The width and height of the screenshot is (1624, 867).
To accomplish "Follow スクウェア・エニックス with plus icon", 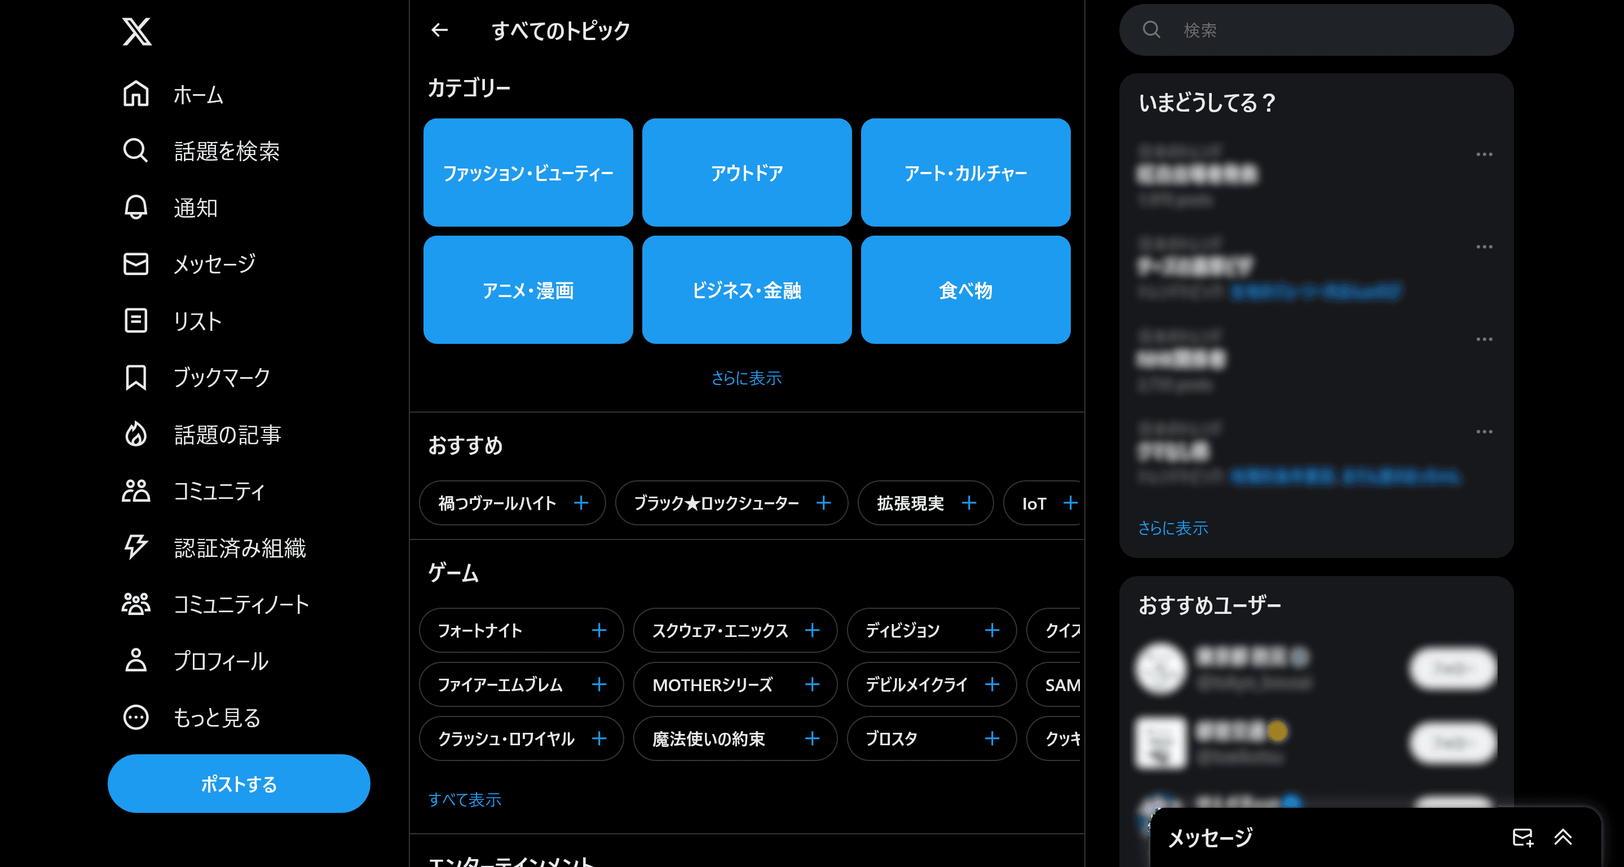I will point(813,630).
